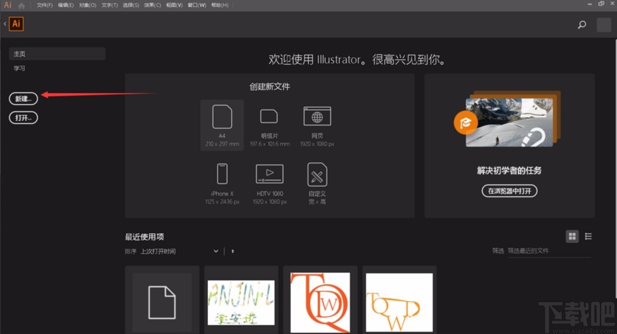
Task: Click the 解决初学者的任务 title
Action: click(x=509, y=171)
